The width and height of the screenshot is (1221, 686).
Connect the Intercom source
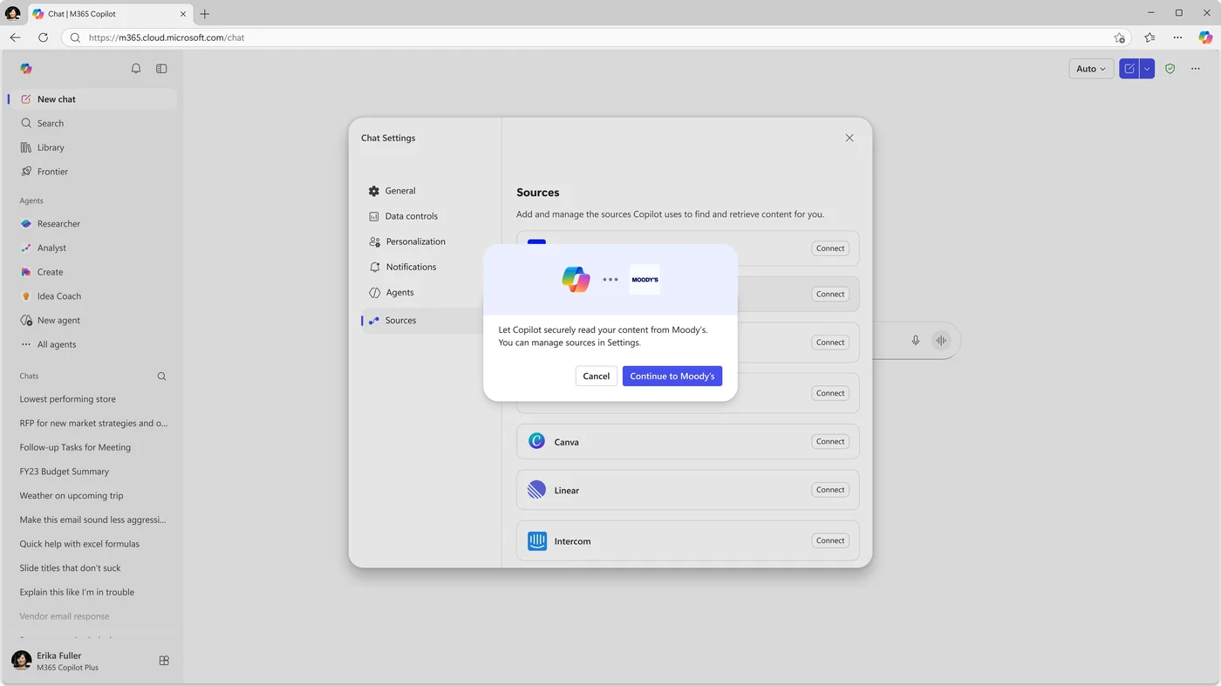pos(830,540)
